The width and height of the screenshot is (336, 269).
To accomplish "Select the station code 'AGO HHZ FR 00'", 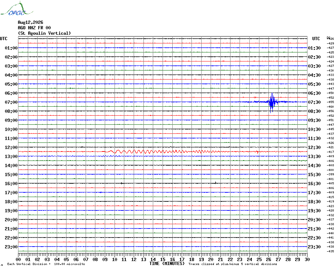I will 34,28.
